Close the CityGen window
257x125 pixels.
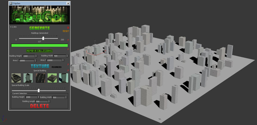point(68,3)
